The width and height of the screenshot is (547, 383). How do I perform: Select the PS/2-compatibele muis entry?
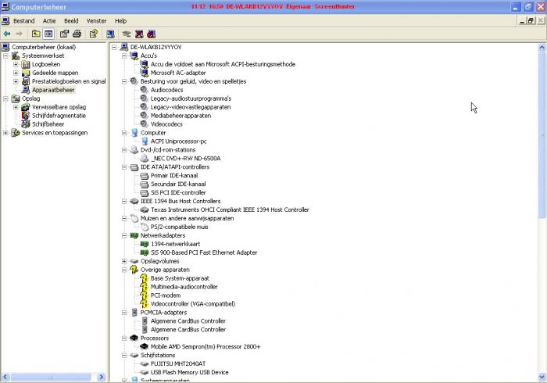pyautogui.click(x=179, y=227)
